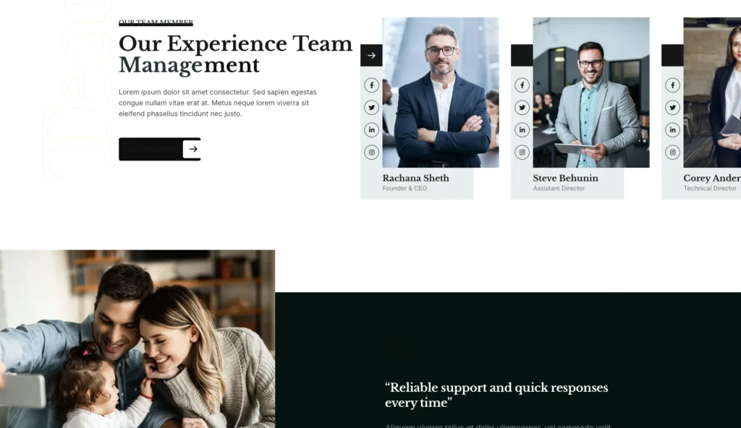This screenshot has width=741, height=428.
Task: Click Rachana Sheth's LinkedIn icon
Action: (371, 130)
